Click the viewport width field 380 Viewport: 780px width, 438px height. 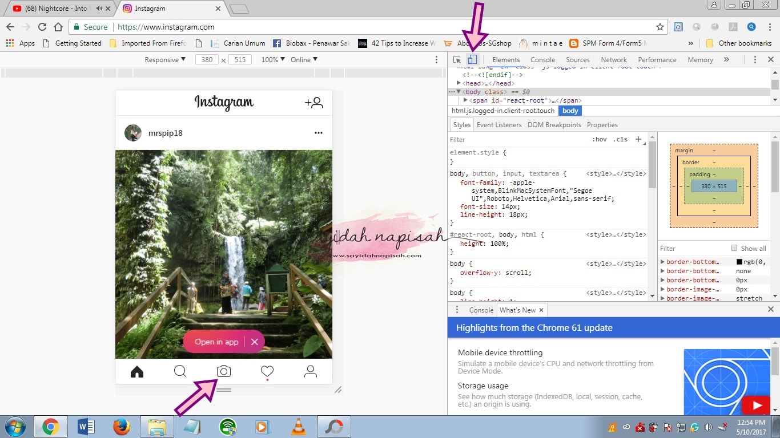click(x=207, y=59)
